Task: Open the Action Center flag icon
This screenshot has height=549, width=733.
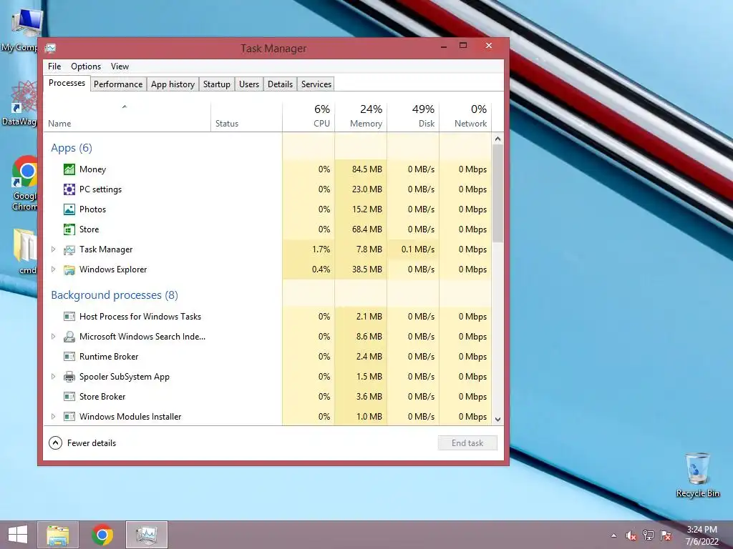Action: (666, 535)
